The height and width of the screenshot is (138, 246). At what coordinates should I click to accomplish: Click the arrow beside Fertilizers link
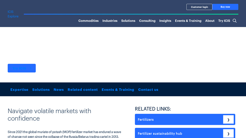point(228,120)
